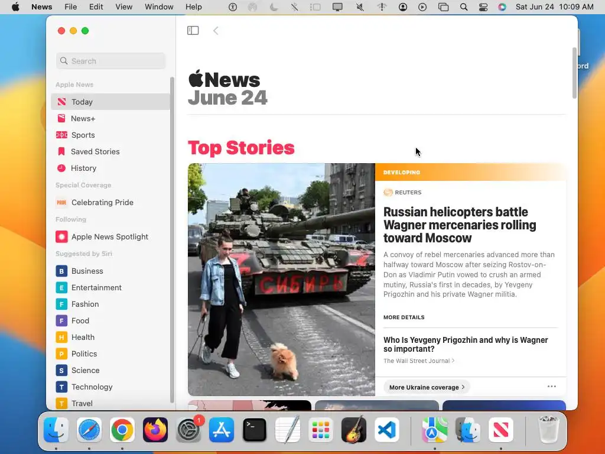Select the Fashion topic
Screen dimensions: 605x454
(x=110, y=304)
